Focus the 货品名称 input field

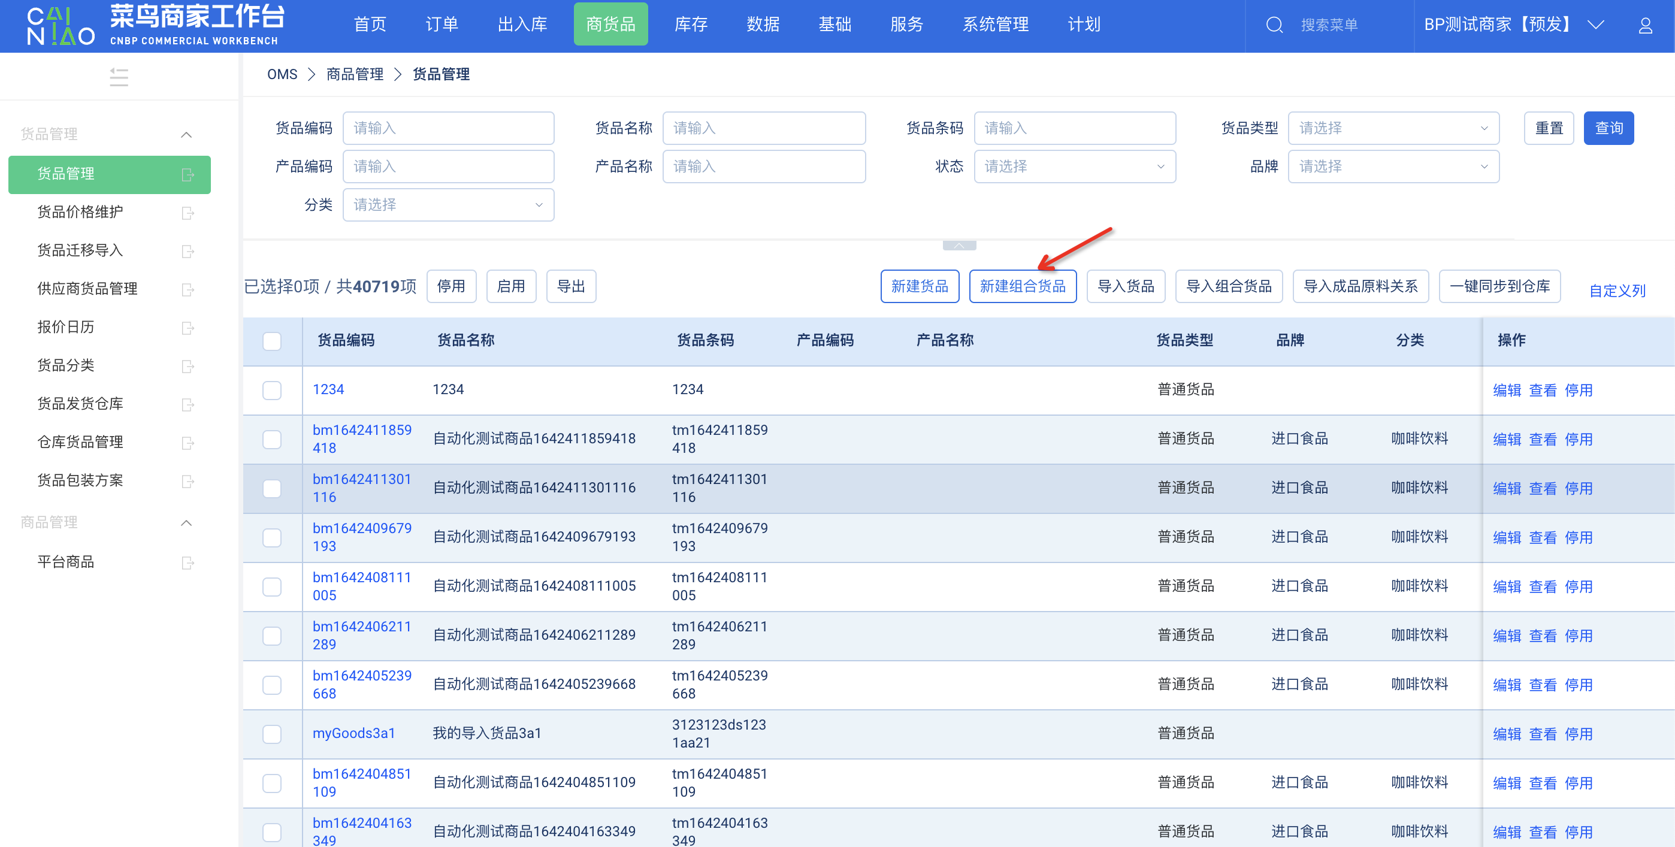pyautogui.click(x=763, y=128)
